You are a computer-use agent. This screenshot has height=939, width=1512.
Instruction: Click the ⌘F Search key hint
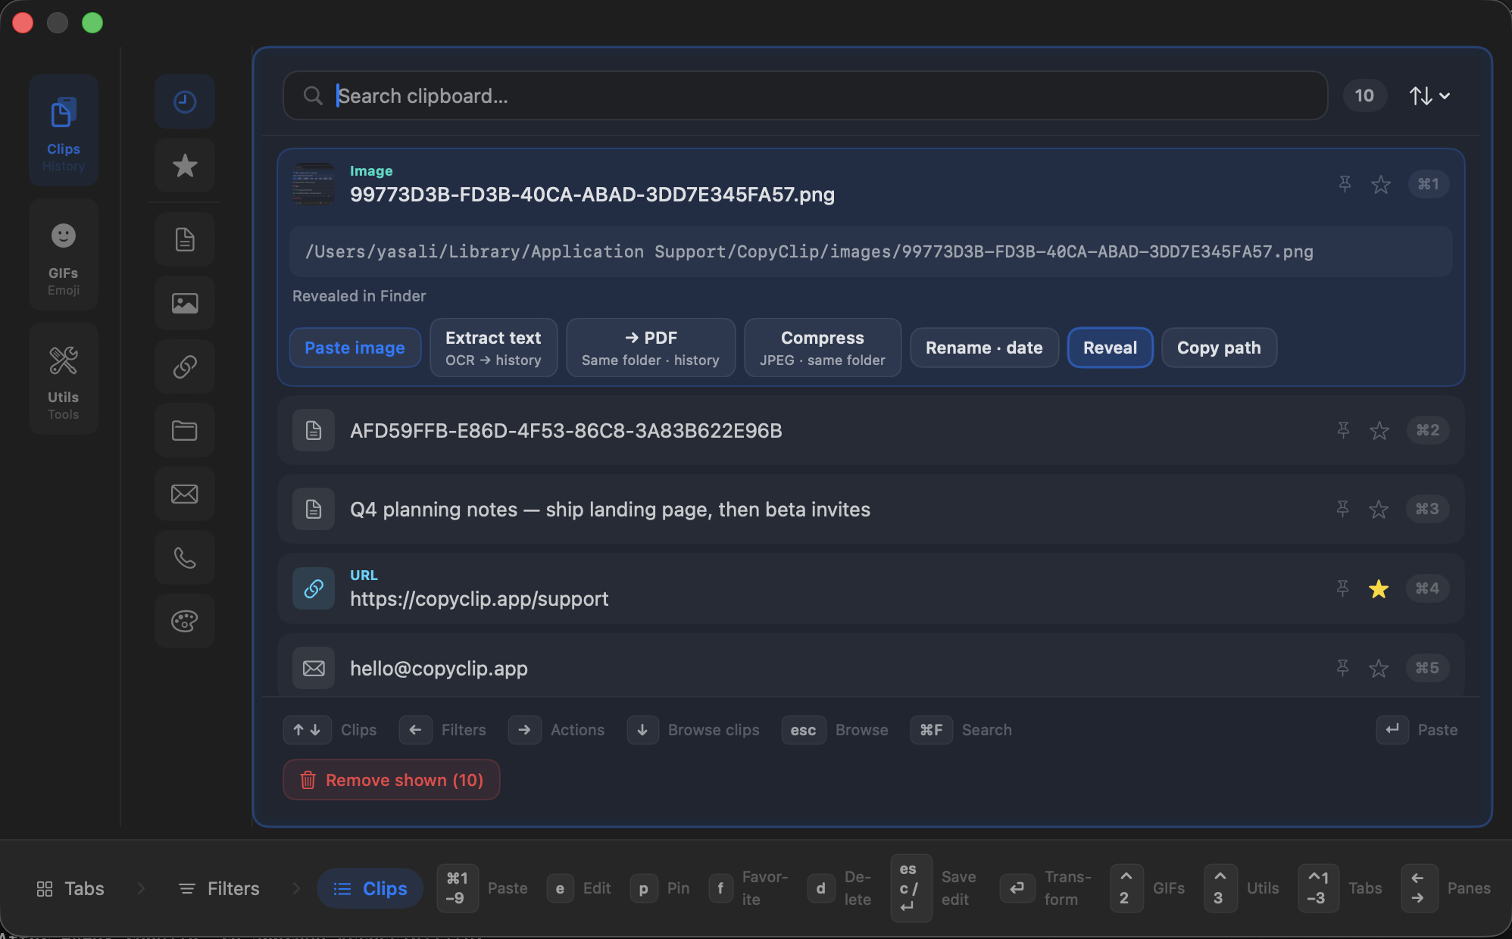[x=961, y=730]
